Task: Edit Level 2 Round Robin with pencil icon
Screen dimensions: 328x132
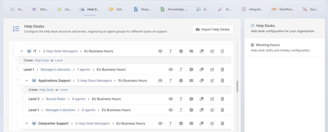Action: coord(212,99)
